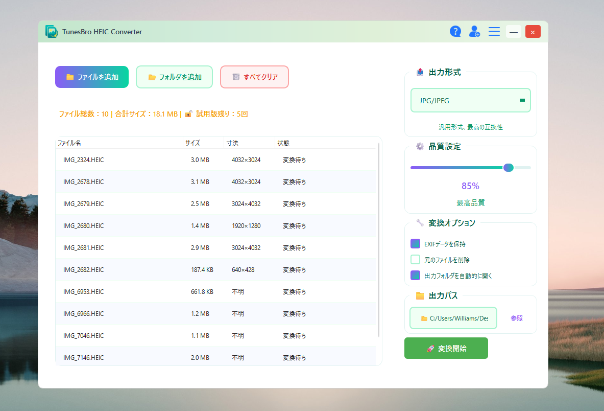This screenshot has width=604, height=411.
Task: Click the gear icon beside 品質設定
Action: (420, 147)
